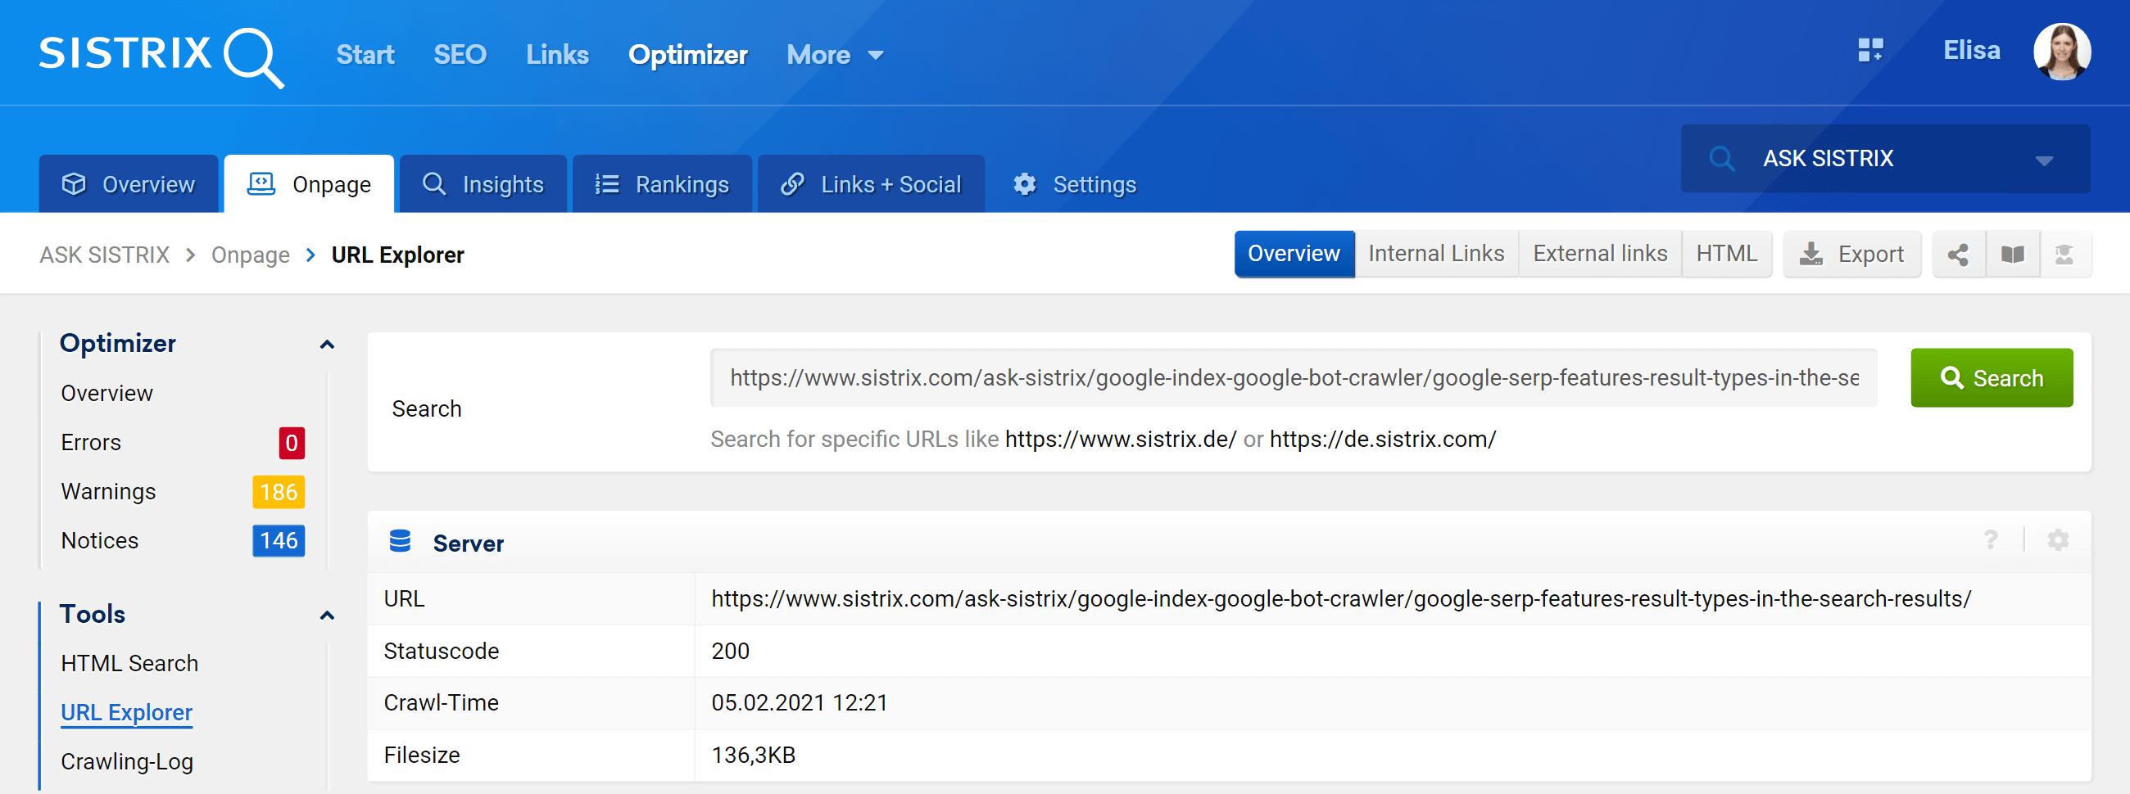Click Crawl-Time value 05.02.2021 12:21
Viewport: 2130px width, 794px height.
pyautogui.click(x=799, y=703)
